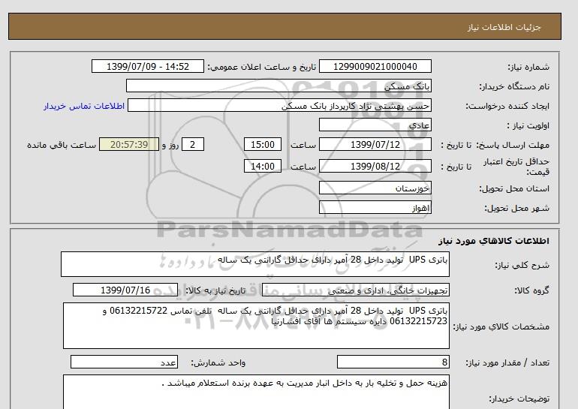Click the استان محل تحویل field خوزستان
This screenshot has width=578, height=409.
376,188
